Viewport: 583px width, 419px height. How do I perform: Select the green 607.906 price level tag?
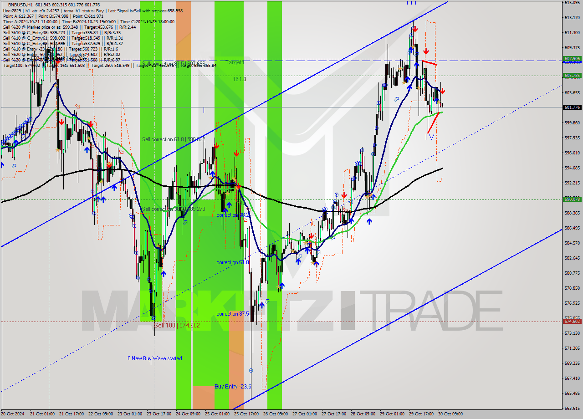click(572, 59)
